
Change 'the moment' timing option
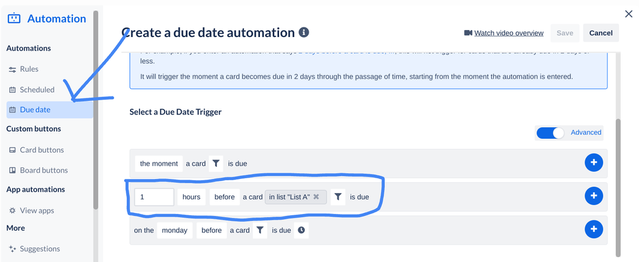click(159, 164)
